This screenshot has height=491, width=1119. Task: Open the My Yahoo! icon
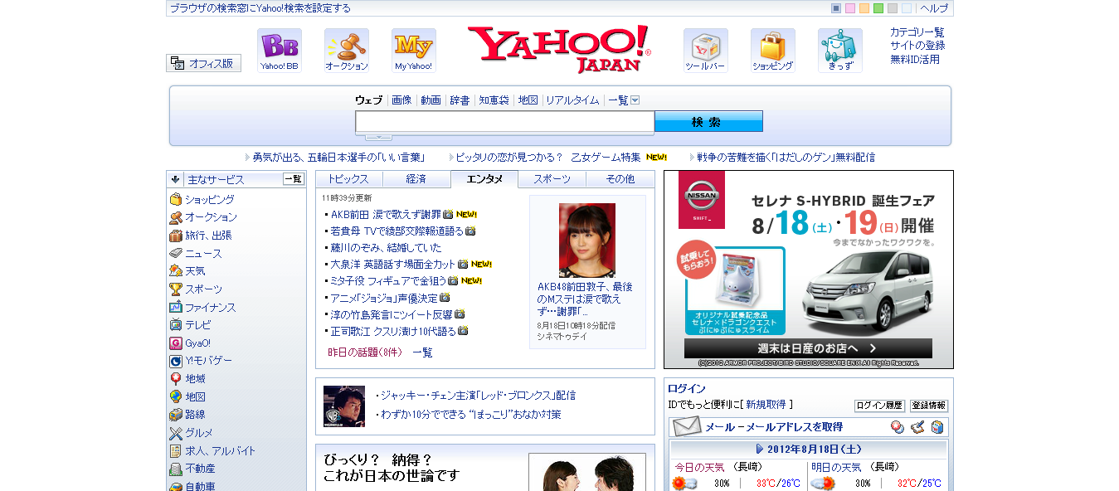point(414,51)
